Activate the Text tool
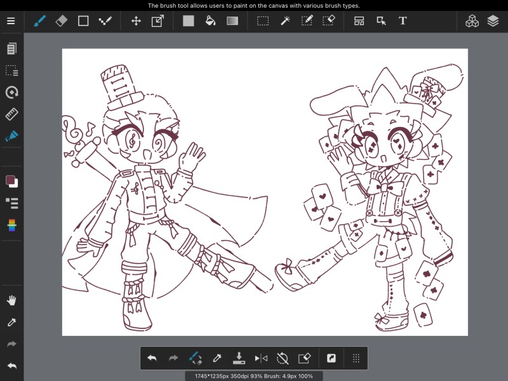This screenshot has width=508, height=381. tap(403, 21)
